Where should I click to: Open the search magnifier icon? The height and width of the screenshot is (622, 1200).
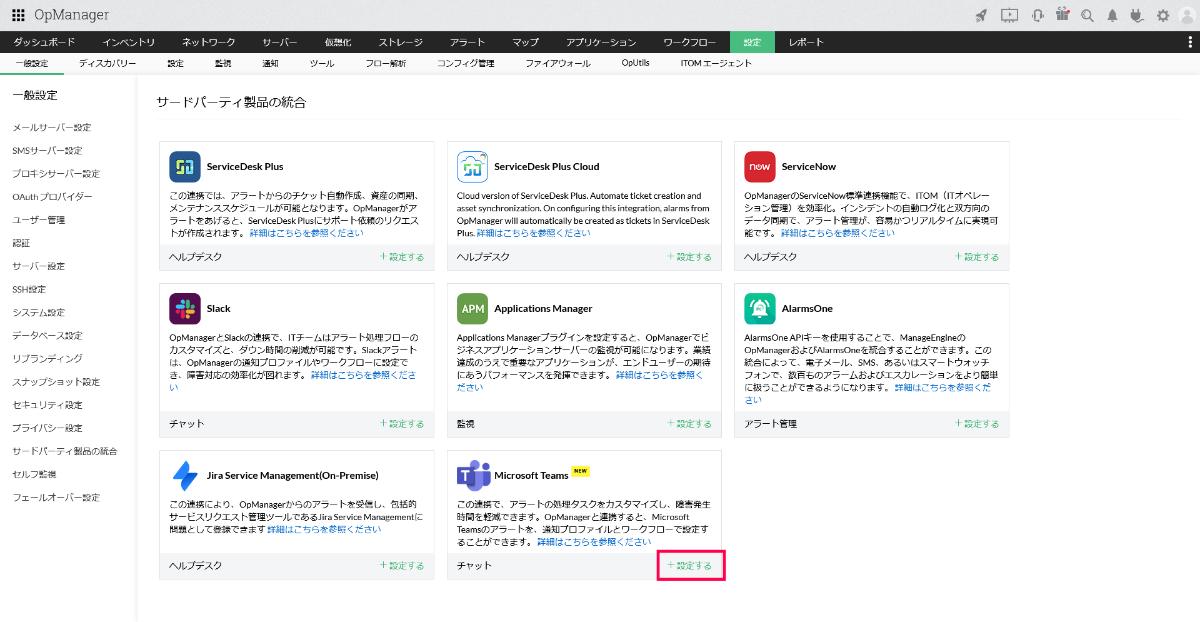1087,16
